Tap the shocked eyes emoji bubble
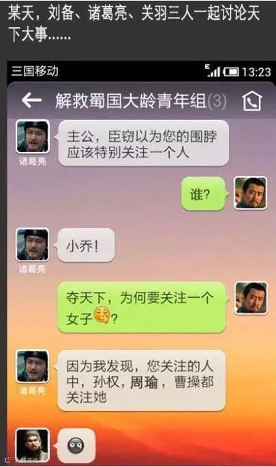This screenshot has height=467, width=276. pos(76,446)
